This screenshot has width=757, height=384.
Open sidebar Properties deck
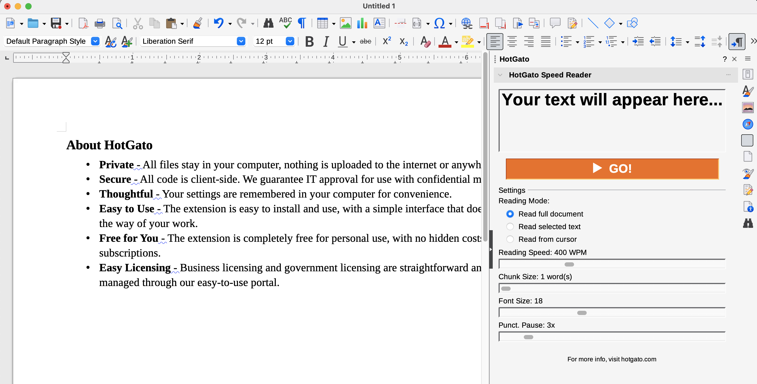(748, 74)
